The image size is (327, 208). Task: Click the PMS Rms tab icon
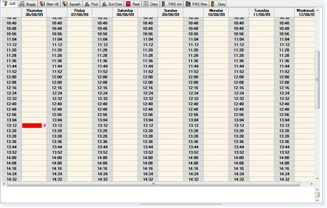click(188, 4)
